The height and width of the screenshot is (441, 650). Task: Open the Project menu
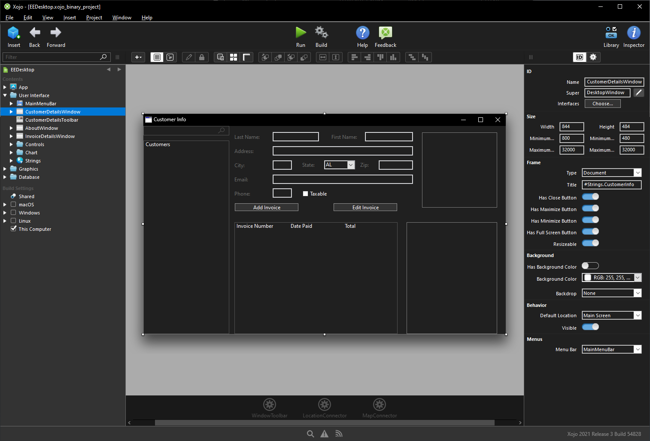(94, 18)
